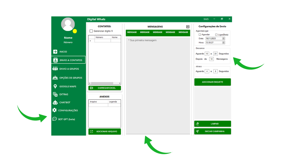Switch to the first MENSAGE tab
This screenshot has height=164, width=281.
tap(132, 32)
